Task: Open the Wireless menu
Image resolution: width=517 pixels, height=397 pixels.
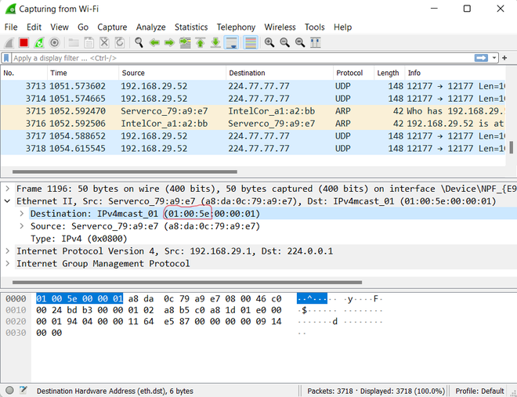Action: (280, 27)
